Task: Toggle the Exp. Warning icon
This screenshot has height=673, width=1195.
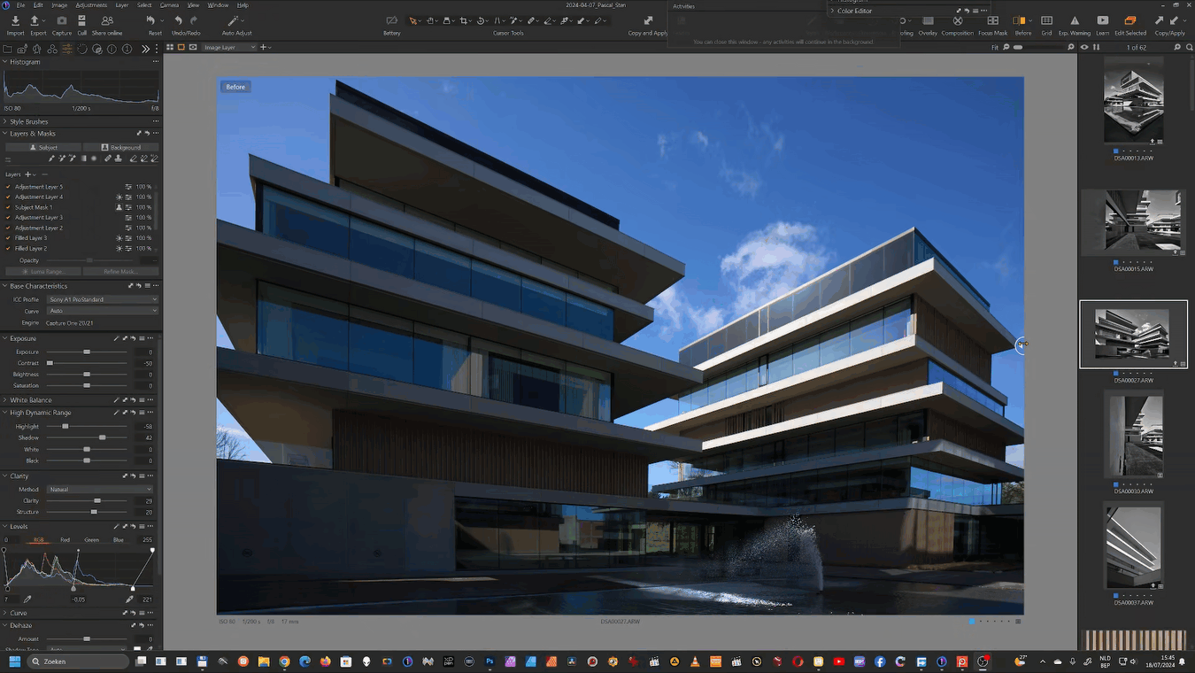Action: tap(1075, 20)
